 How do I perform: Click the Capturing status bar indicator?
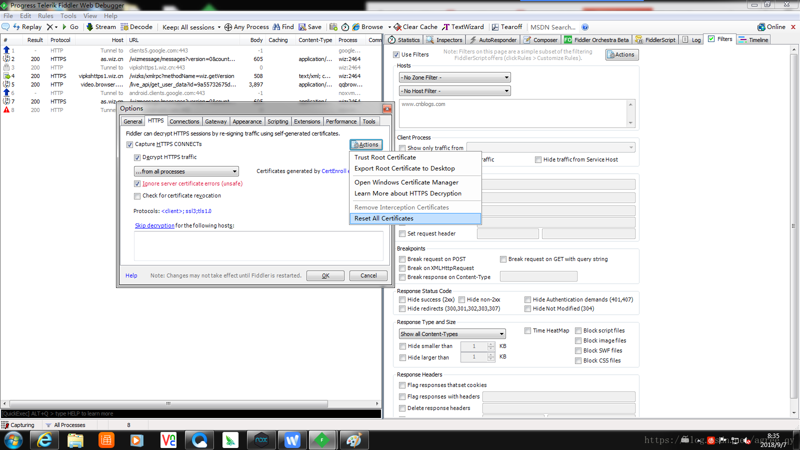[x=18, y=425]
